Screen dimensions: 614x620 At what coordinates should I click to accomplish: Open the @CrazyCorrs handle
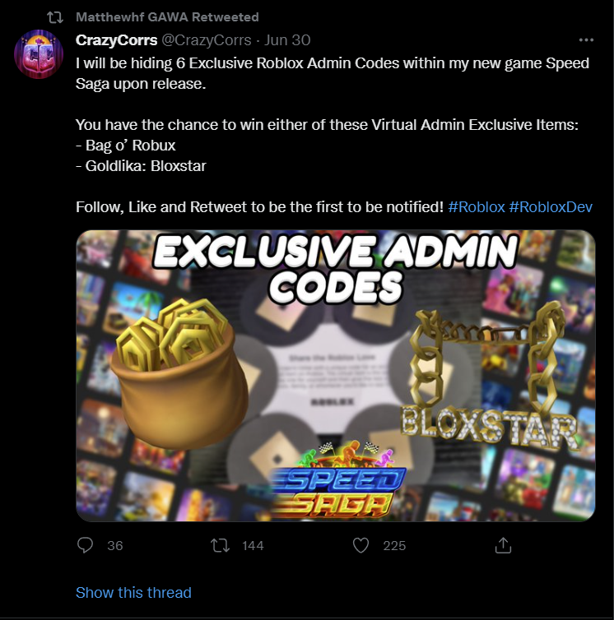[x=207, y=40]
